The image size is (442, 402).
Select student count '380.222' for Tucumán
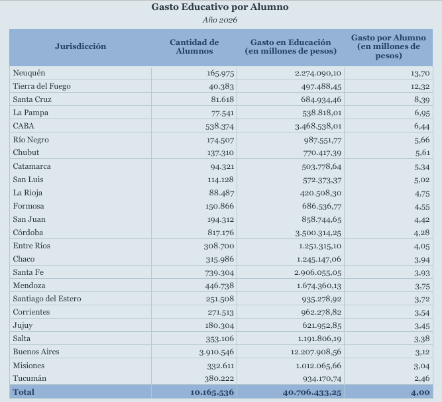[219, 379]
